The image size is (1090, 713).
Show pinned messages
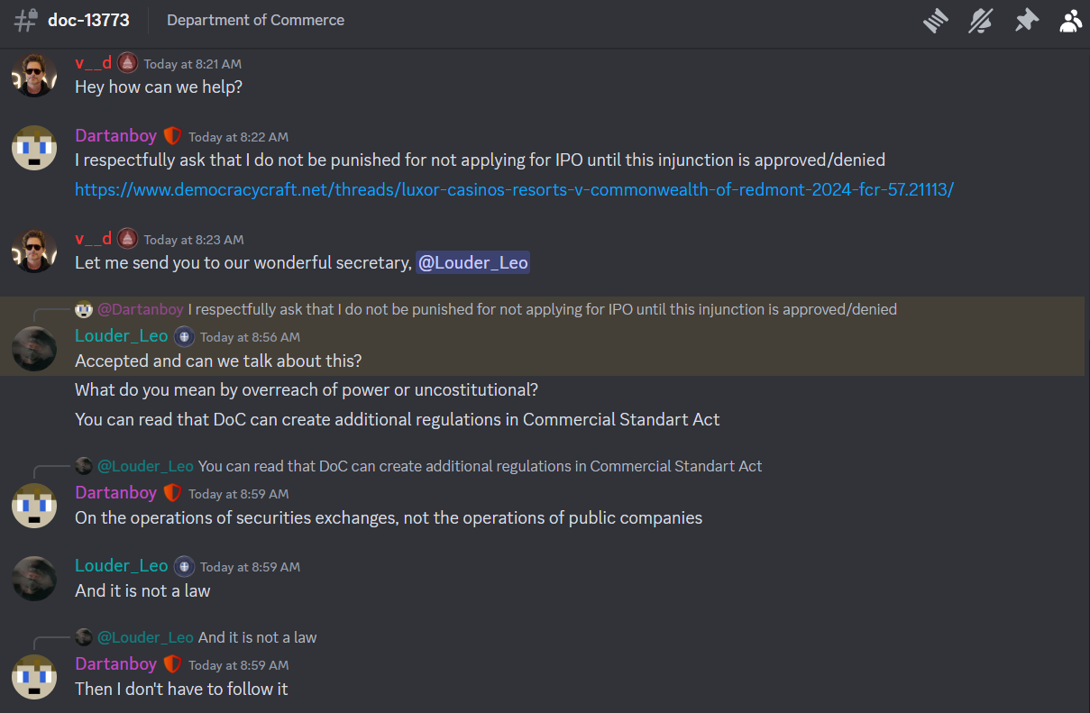coord(1026,21)
